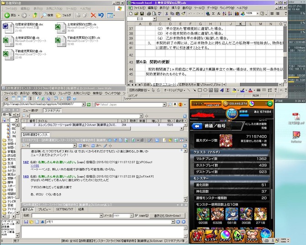Click the 次へ (next) search button
This screenshot has height=245, width=306.
coord(96,145)
